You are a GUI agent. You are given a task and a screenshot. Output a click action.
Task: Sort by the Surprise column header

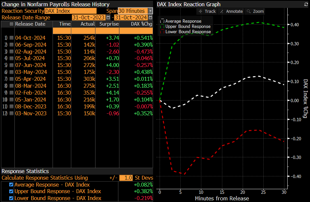[x=109, y=24]
